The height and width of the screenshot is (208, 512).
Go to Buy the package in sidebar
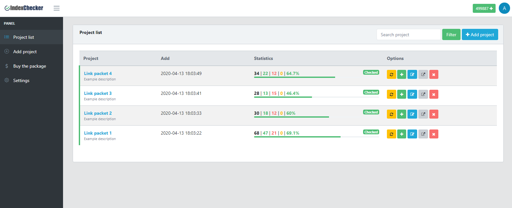click(x=30, y=66)
